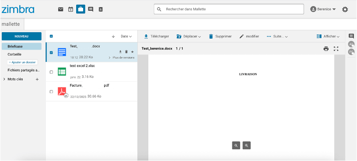The image size is (357, 161).
Task: Click the NOUVEAU button
Action: pyautogui.click(x=21, y=36)
